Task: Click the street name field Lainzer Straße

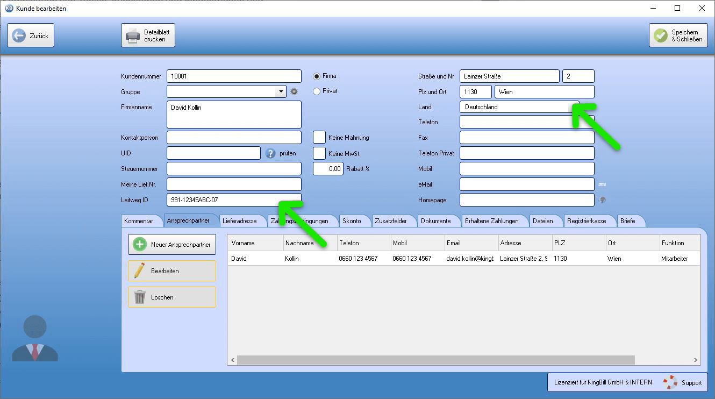Action: pos(510,76)
